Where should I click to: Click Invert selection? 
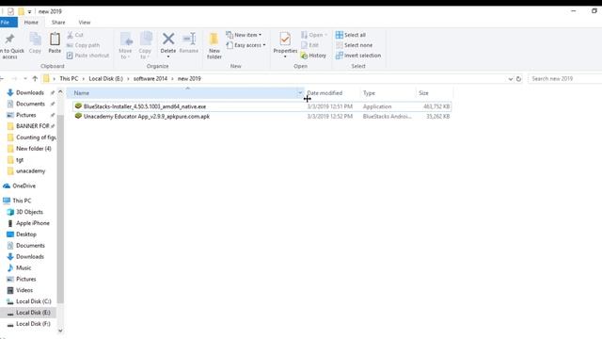pos(358,56)
